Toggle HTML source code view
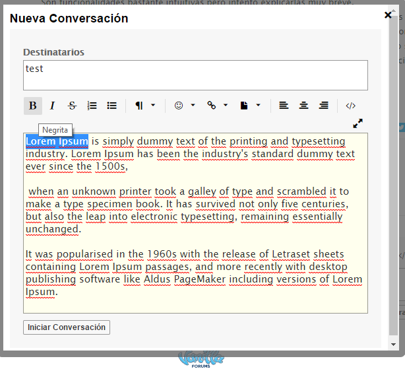The height and width of the screenshot is (369, 405). (x=350, y=106)
